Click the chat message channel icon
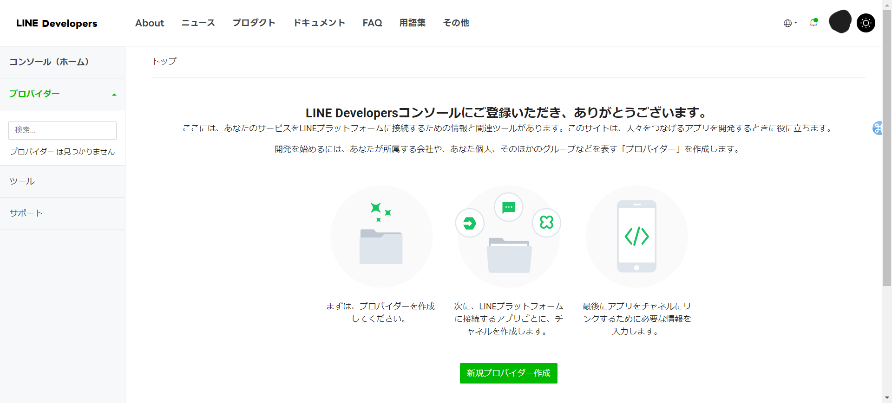The image size is (892, 403). [x=509, y=207]
